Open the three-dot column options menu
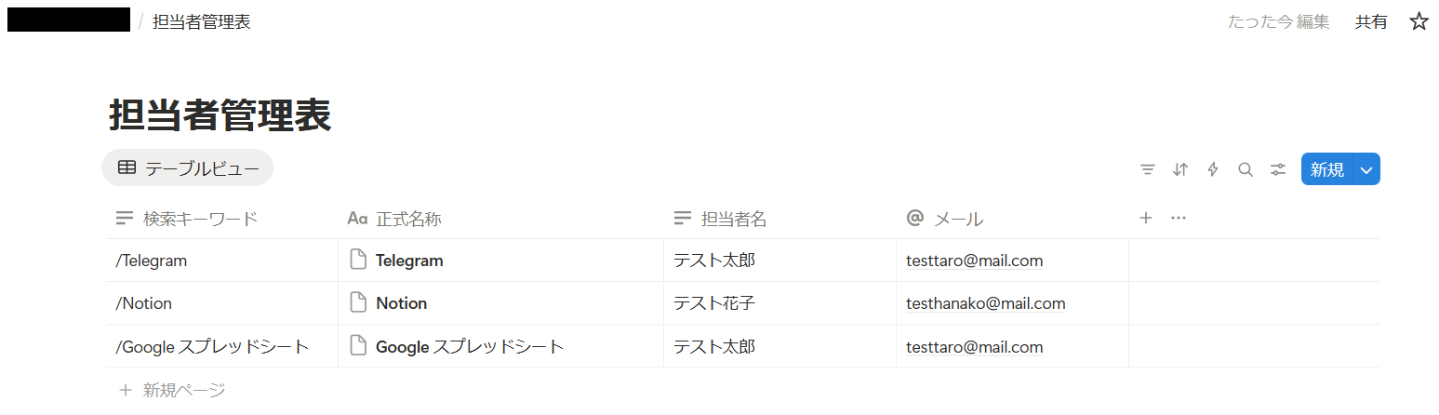The width and height of the screenshot is (1439, 415). (1179, 218)
